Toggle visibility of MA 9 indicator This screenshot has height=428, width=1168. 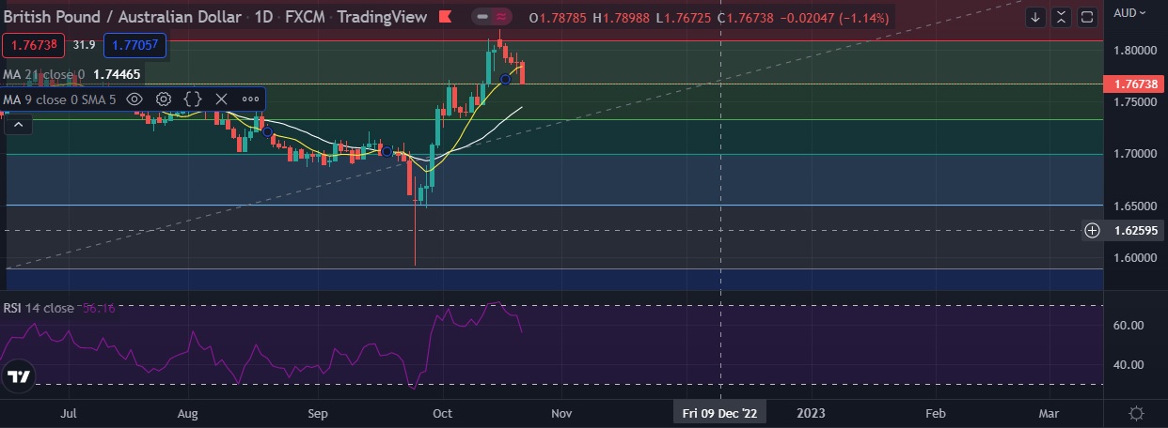point(134,99)
